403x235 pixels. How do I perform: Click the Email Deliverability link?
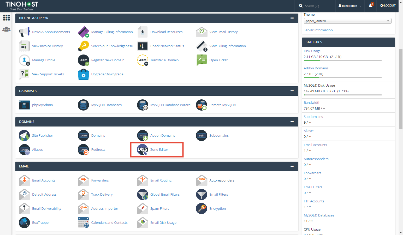point(47,209)
